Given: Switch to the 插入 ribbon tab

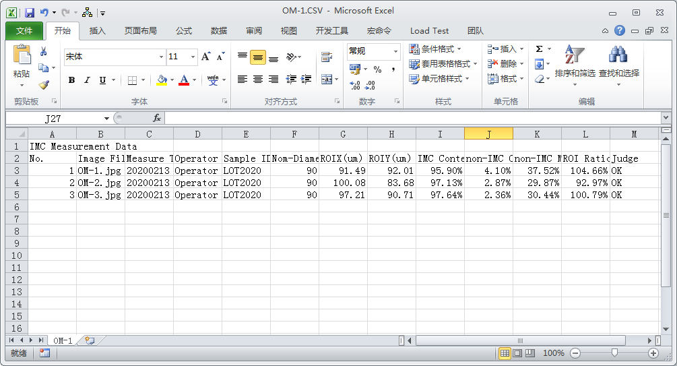Looking at the screenshot, I should click(x=98, y=30).
